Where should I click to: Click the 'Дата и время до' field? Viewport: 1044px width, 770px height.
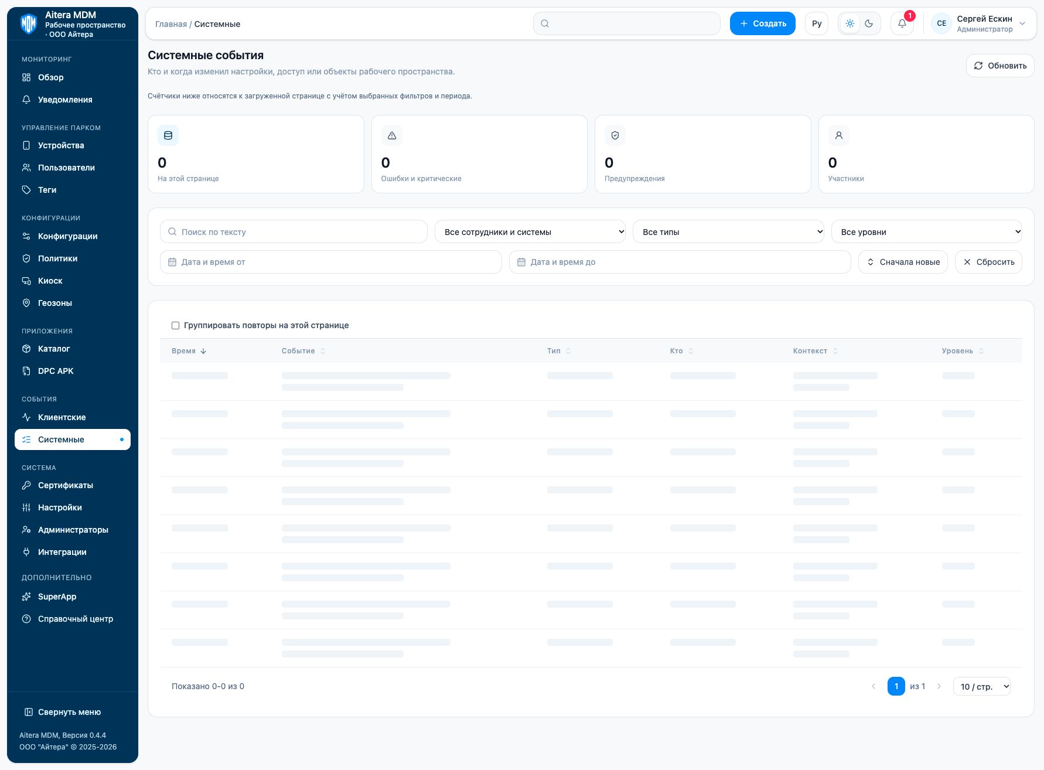tap(680, 262)
